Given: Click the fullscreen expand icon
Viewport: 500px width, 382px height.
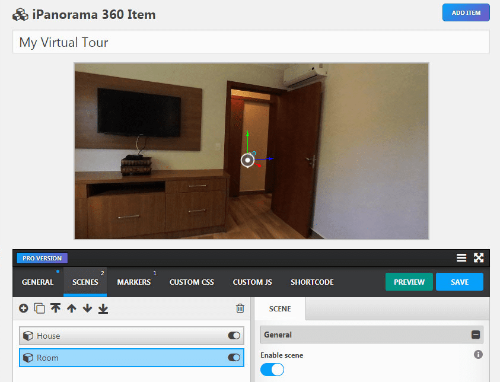Looking at the screenshot, I should (479, 258).
